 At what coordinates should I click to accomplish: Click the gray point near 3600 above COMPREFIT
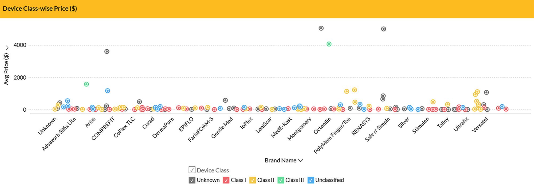point(107,52)
